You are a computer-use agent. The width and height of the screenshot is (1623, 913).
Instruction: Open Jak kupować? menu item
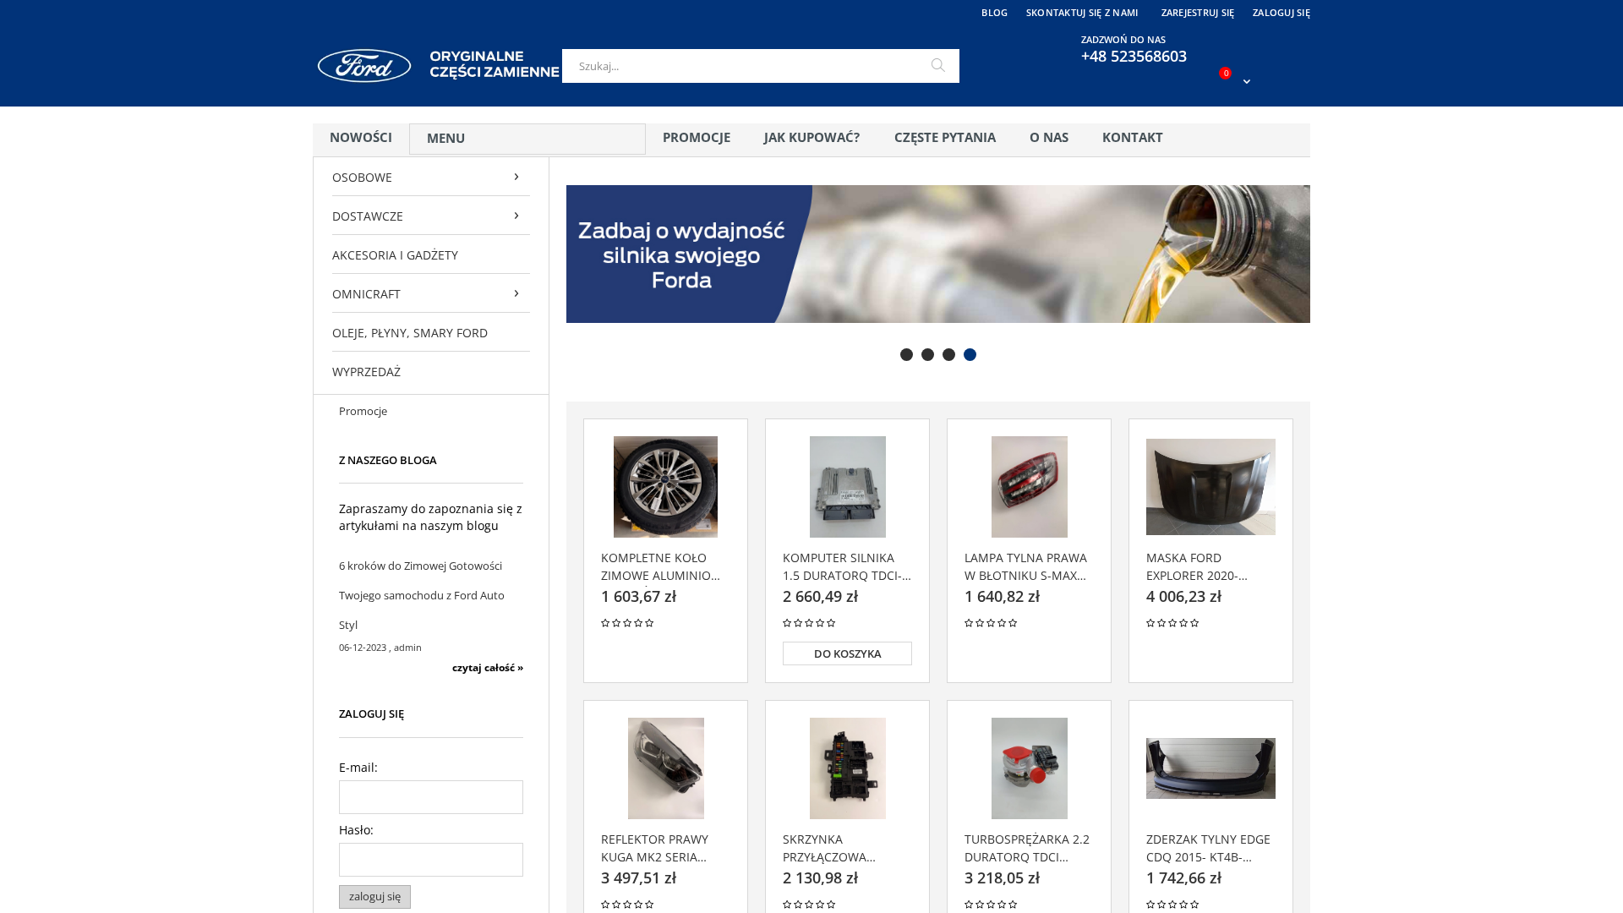[811, 138]
